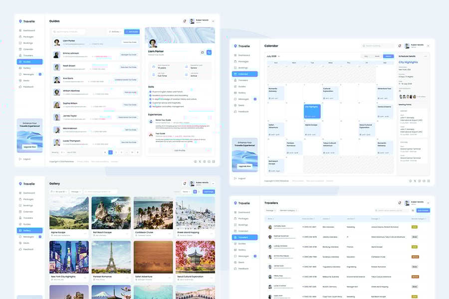
Task: Open the three-dots menu in Schedule Details
Action: (x=426, y=56)
